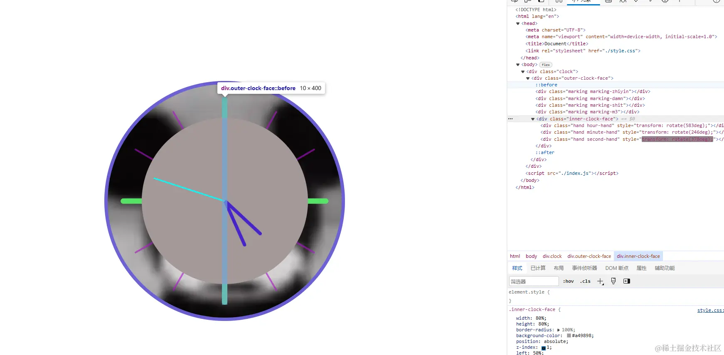Select the ::before pseudo-element row

546,85
